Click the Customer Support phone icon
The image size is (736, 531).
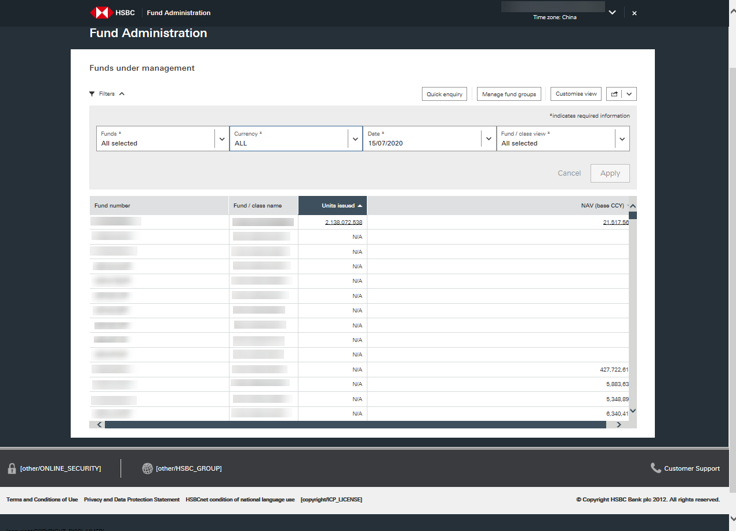656,468
